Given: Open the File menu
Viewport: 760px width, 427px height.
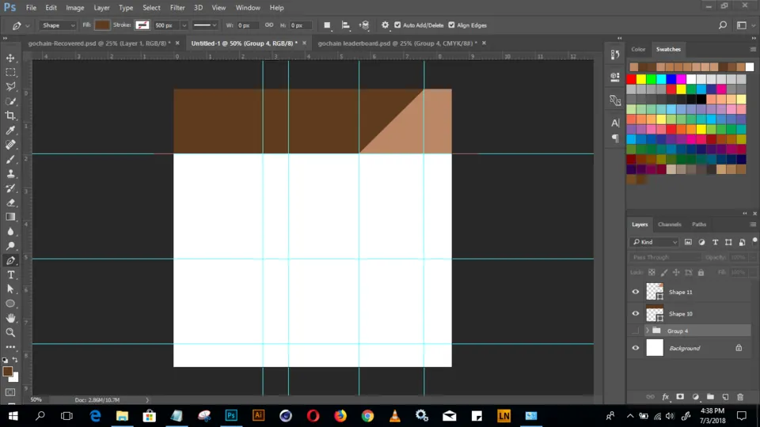Looking at the screenshot, I should point(31,8).
